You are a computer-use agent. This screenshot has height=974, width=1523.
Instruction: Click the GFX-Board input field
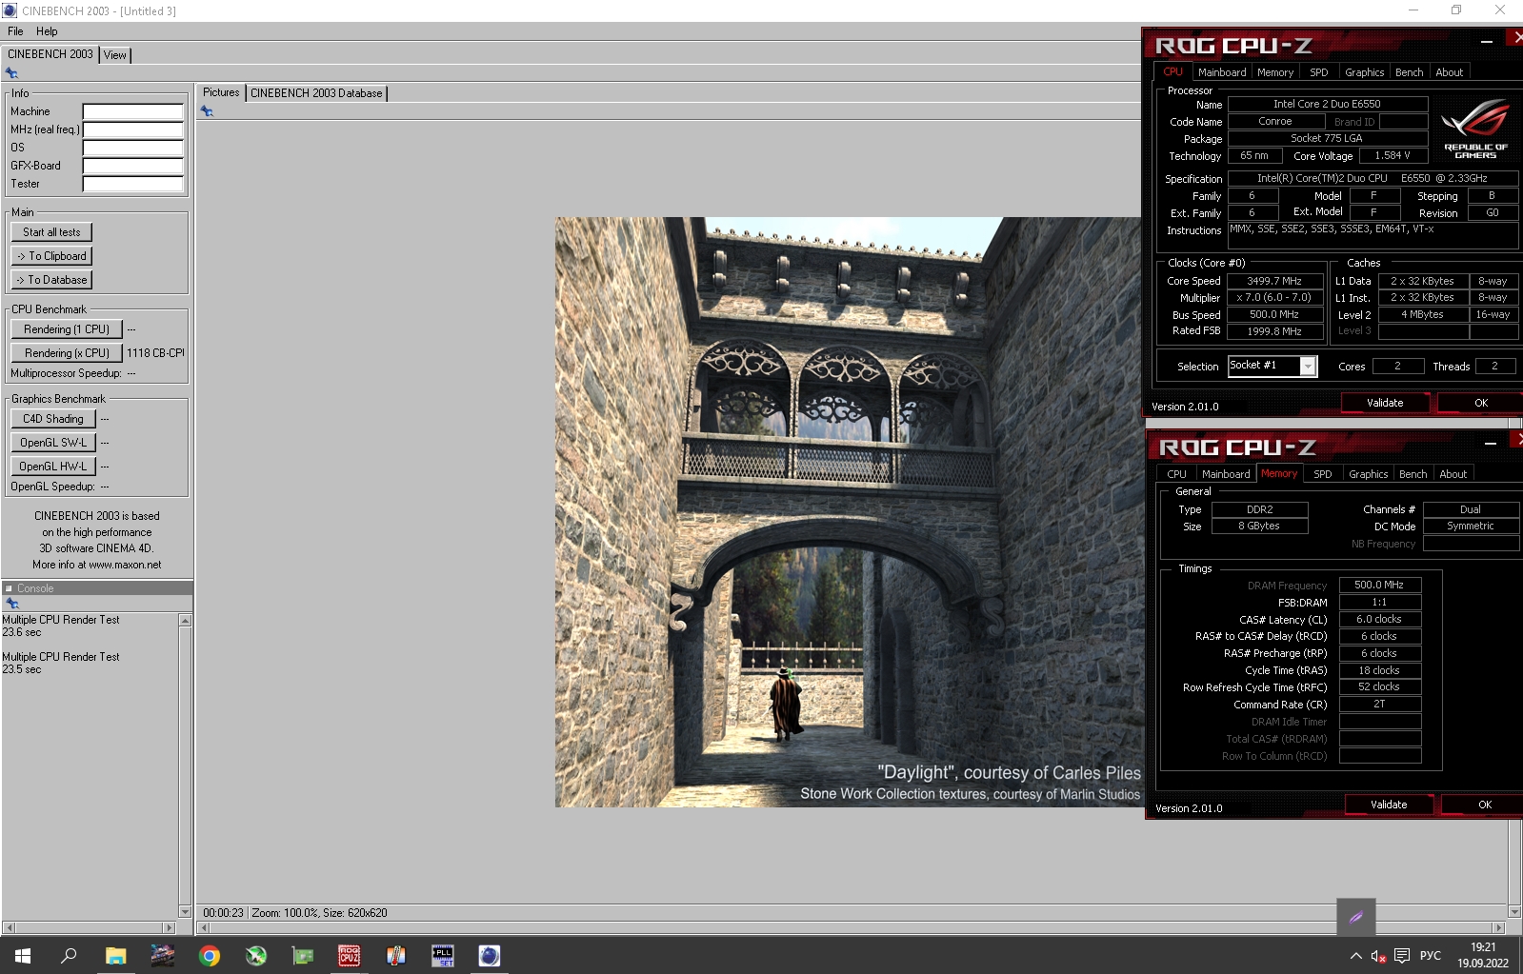coord(133,166)
